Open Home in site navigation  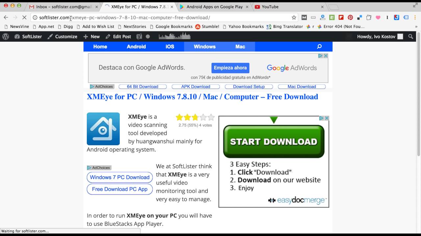pos(100,47)
